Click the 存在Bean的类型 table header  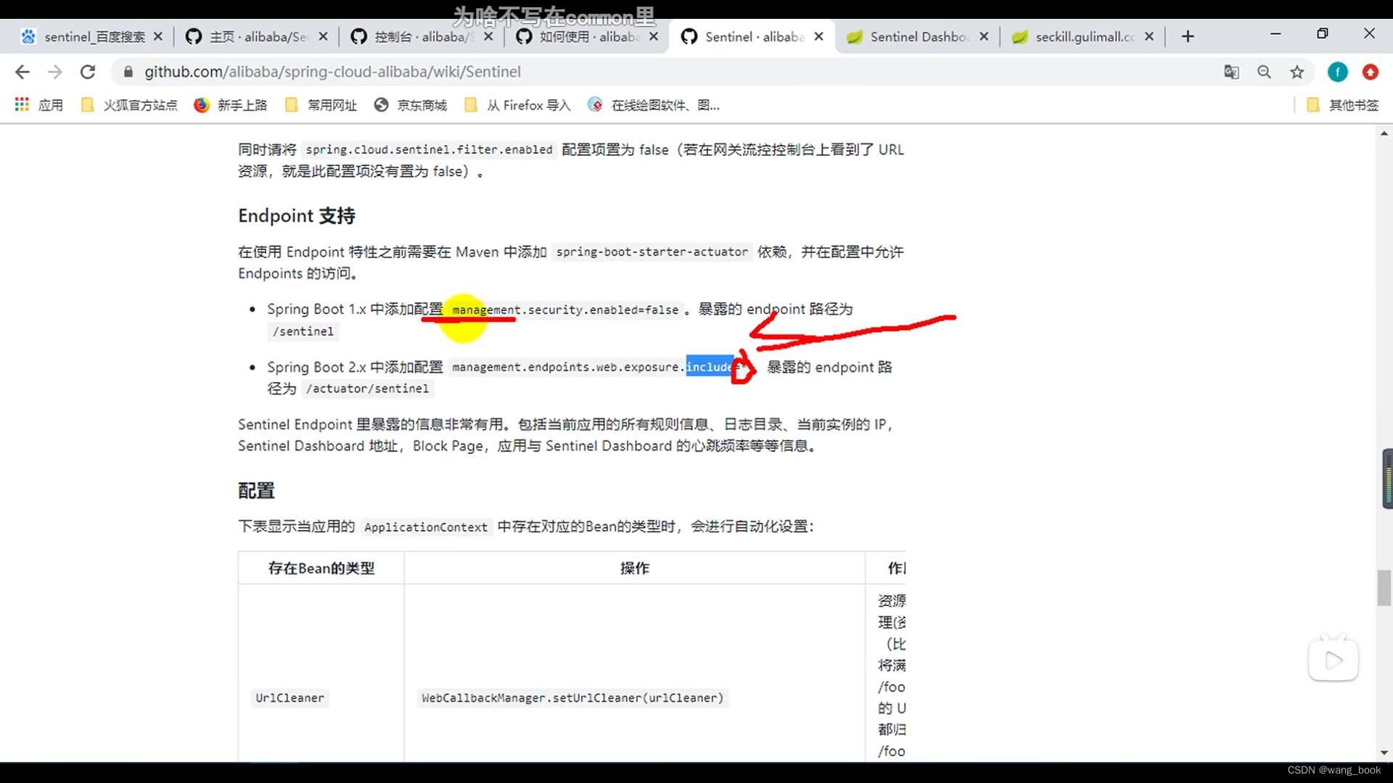point(321,568)
